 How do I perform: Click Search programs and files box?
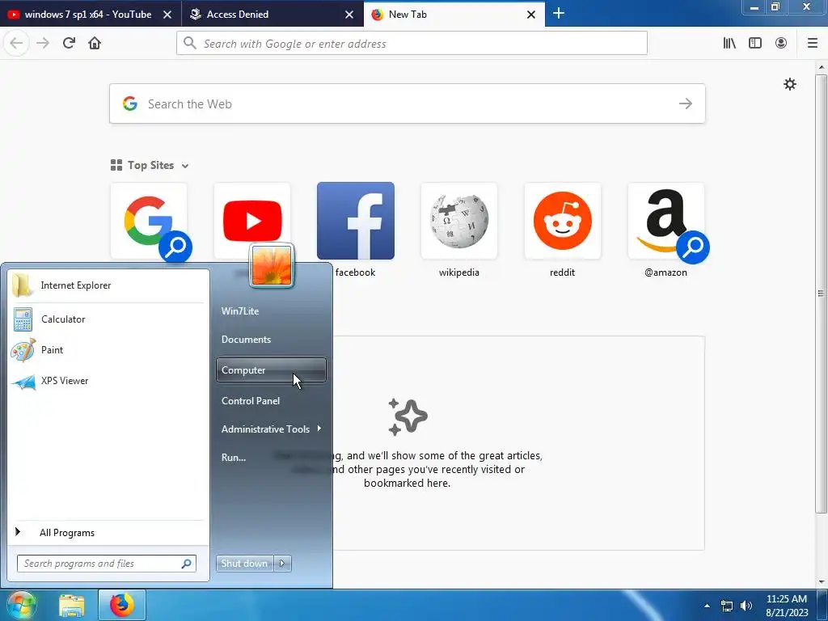point(106,564)
